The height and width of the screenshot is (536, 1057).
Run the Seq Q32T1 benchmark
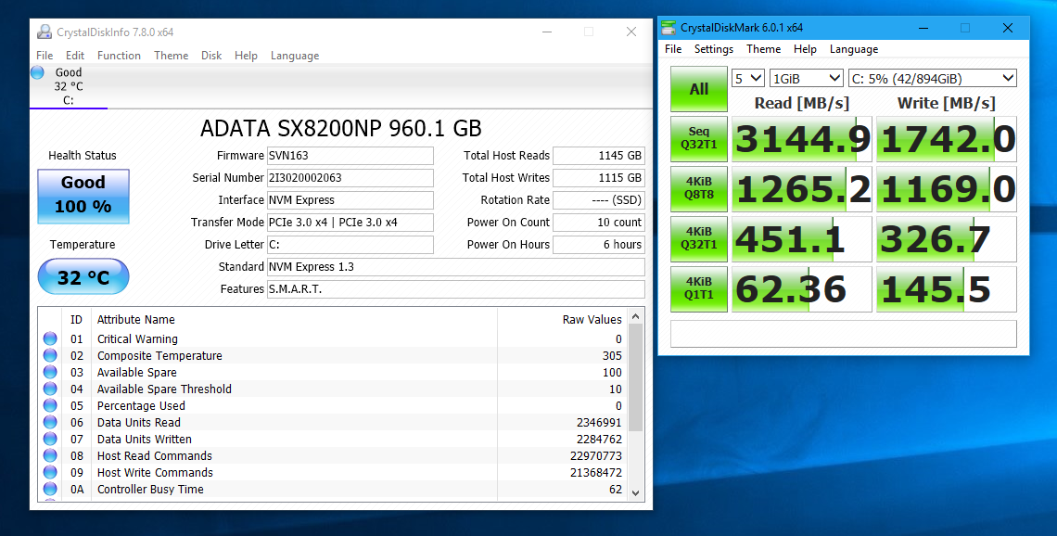[699, 139]
